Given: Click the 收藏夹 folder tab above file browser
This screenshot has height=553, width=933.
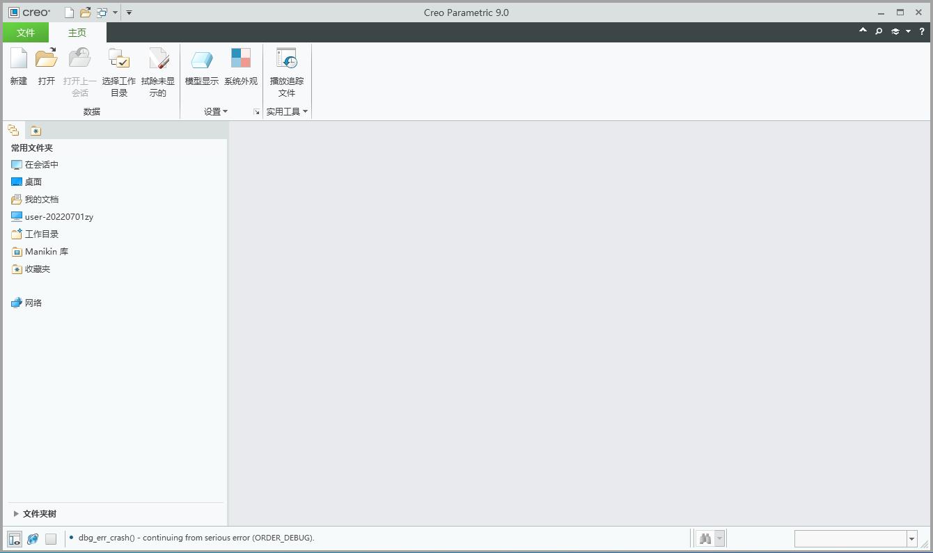Looking at the screenshot, I should 35,130.
